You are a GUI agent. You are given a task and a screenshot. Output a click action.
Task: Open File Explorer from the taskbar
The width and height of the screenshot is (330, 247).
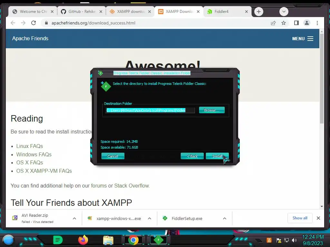[x=108, y=240]
